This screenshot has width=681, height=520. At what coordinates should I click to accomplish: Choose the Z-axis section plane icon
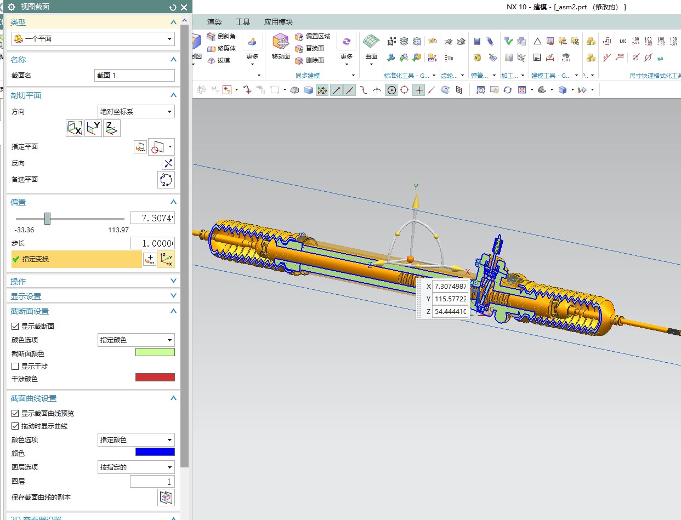point(111,128)
